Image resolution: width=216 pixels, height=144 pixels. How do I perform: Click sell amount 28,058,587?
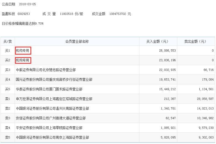pyautogui.click(x=205, y=99)
